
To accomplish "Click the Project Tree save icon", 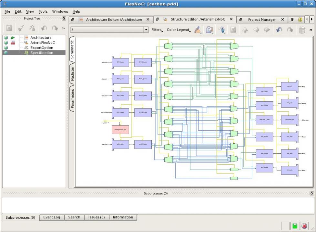I will [9, 28].
